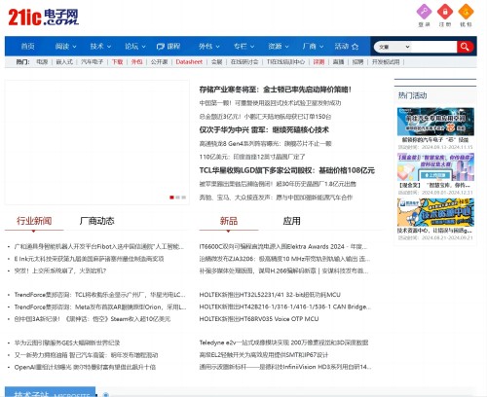The image size is (487, 397).
Task: Click the red search magnifier button
Action: 465,47
